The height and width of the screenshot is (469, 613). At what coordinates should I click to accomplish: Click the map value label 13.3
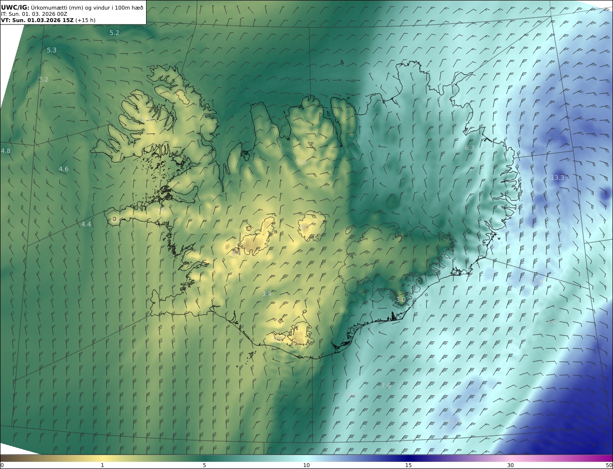[x=557, y=178]
